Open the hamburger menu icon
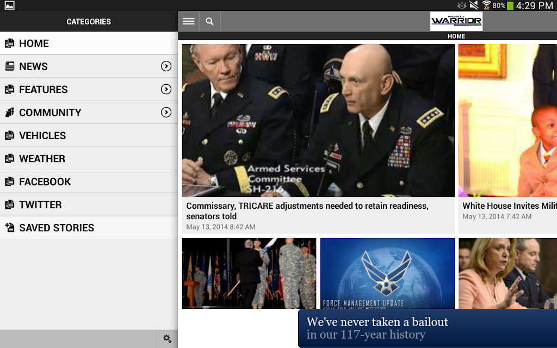This screenshot has height=348, width=557. pos(188,21)
